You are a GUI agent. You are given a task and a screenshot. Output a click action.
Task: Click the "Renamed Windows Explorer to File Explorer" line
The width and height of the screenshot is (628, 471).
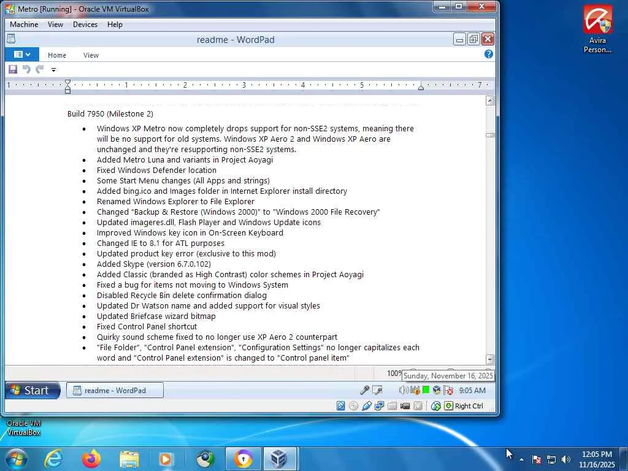pos(175,201)
